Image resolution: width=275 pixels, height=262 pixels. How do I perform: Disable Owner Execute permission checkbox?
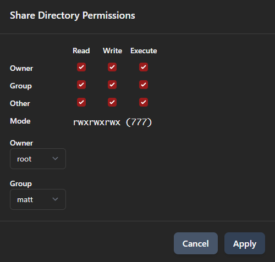tap(144, 67)
